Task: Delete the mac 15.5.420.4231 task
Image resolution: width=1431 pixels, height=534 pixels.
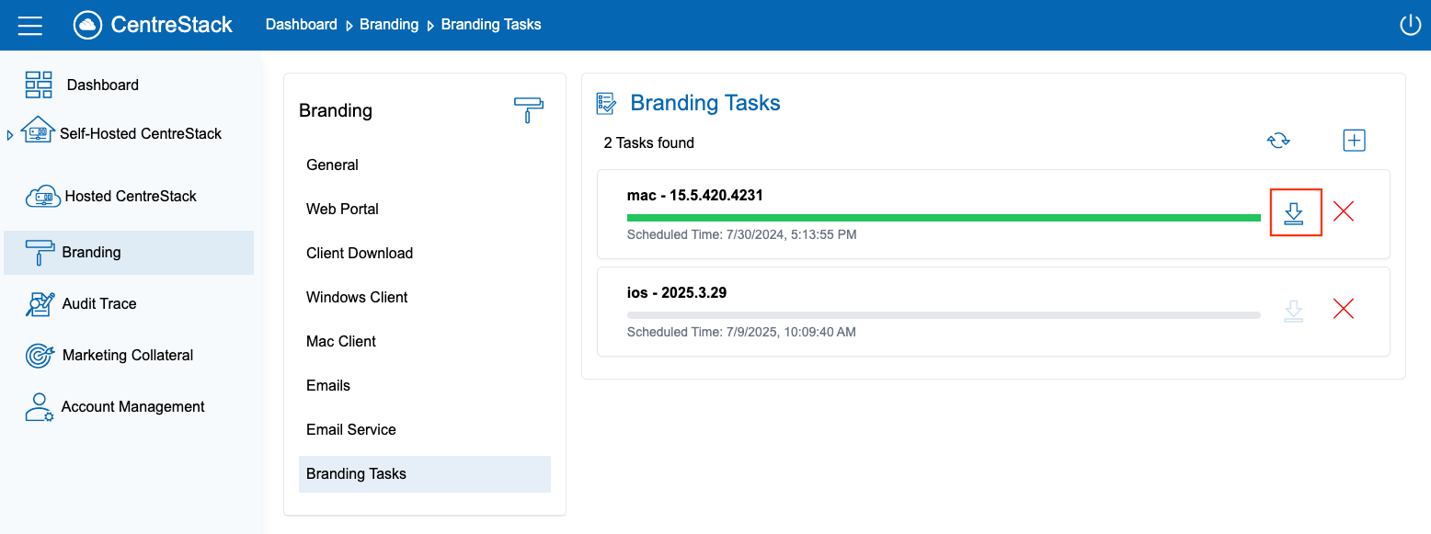Action: pos(1344,211)
